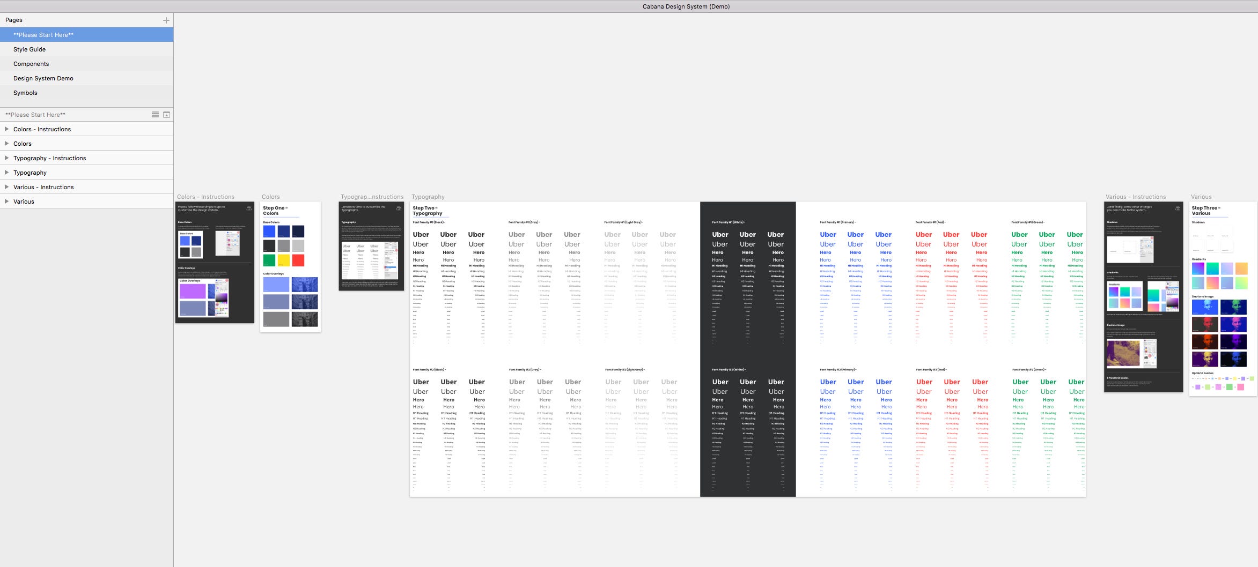Expand Typography - Instructions disclosure triangle
This screenshot has width=1258, height=567.
click(x=7, y=158)
